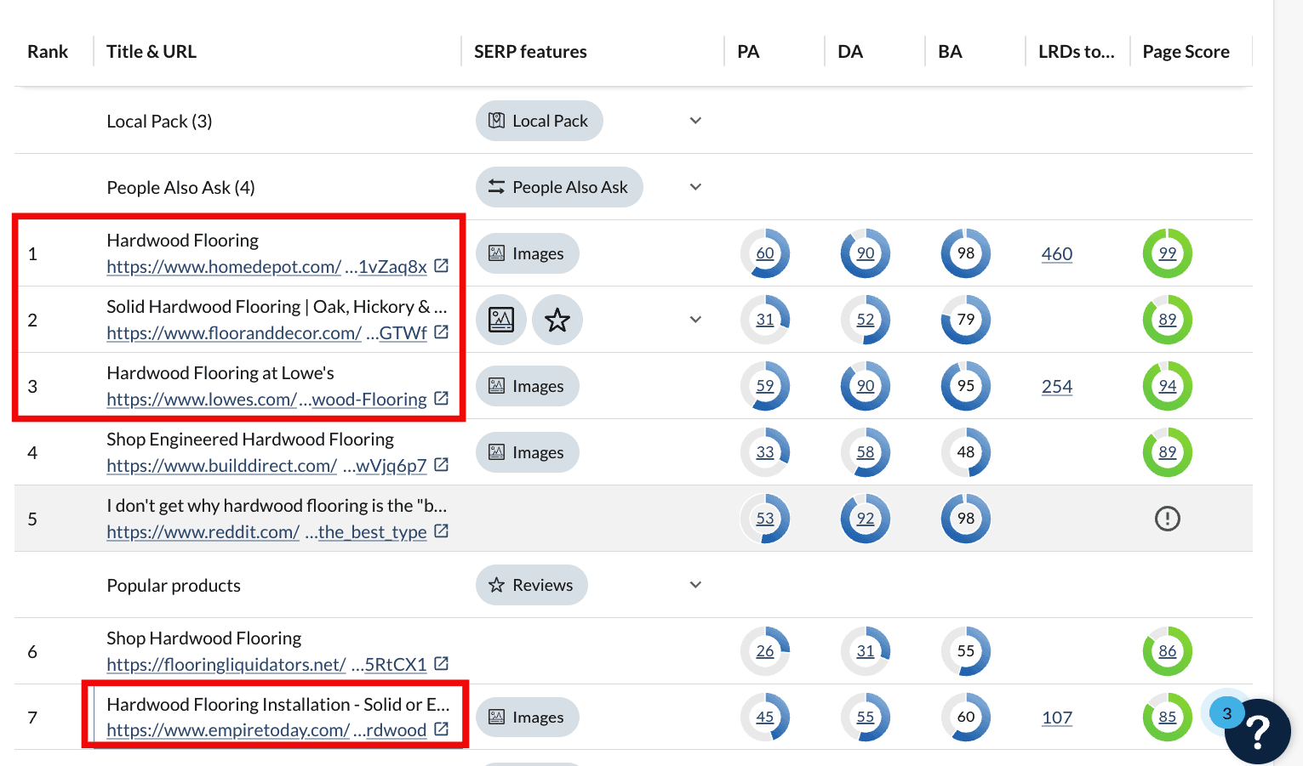Expand SERP features for rank 2

point(695,320)
